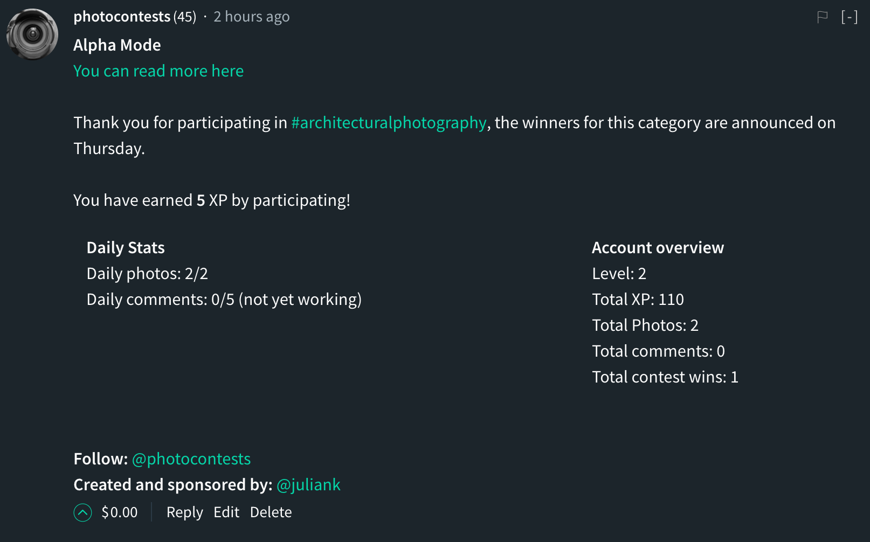Open the '2 hours ago' timestamp permalink
The width and height of the screenshot is (870, 542).
(252, 17)
